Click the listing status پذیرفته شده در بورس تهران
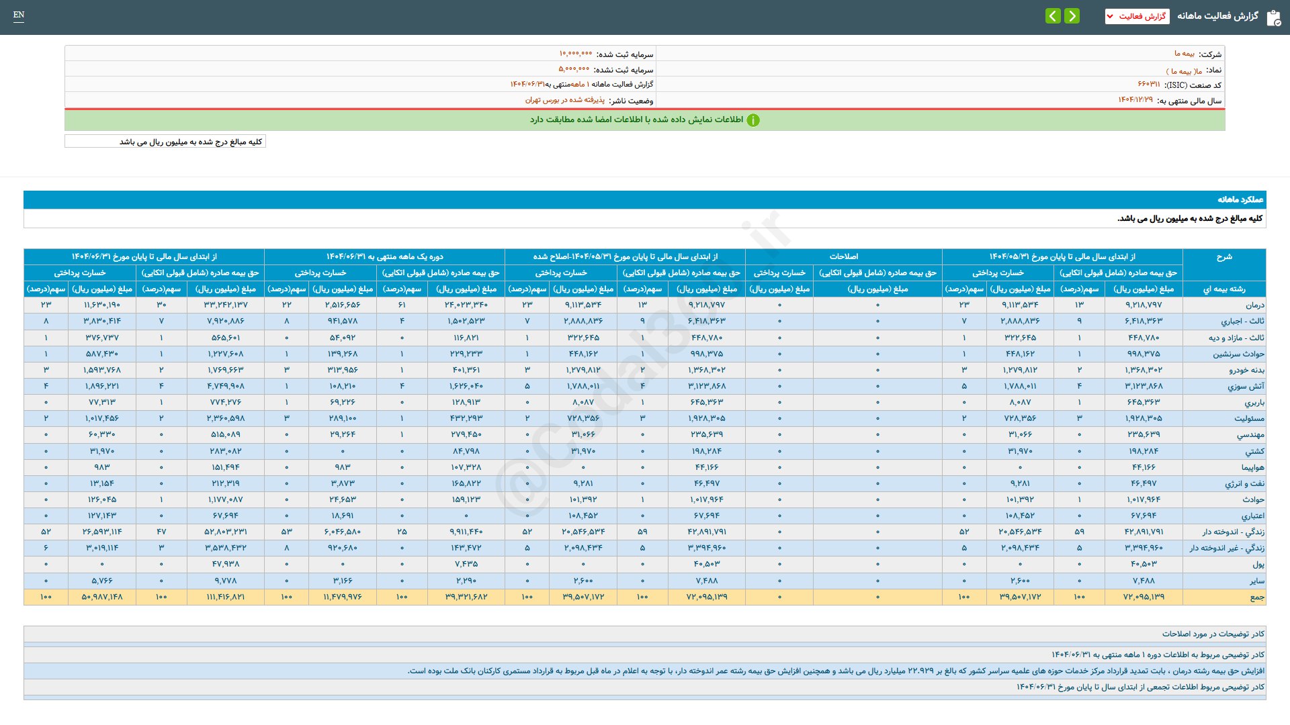This screenshot has width=1290, height=725. click(564, 100)
